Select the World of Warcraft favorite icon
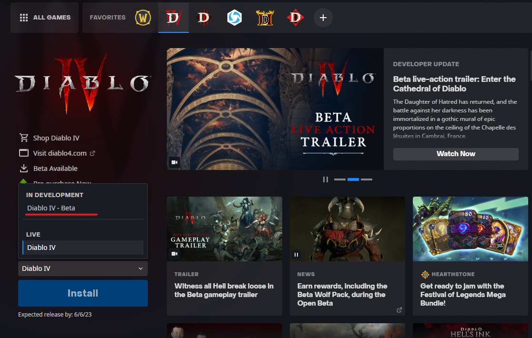This screenshot has width=532, height=338. pos(143,18)
